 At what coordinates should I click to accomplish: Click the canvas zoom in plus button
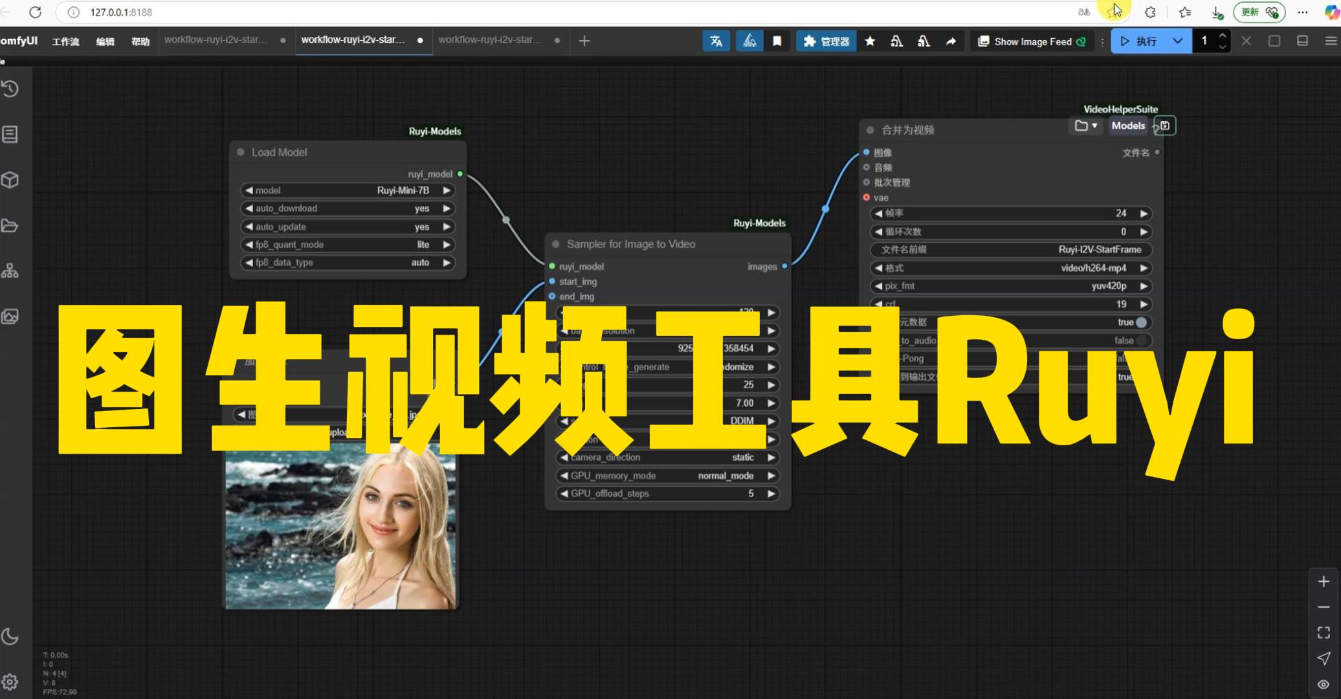pyautogui.click(x=1324, y=581)
